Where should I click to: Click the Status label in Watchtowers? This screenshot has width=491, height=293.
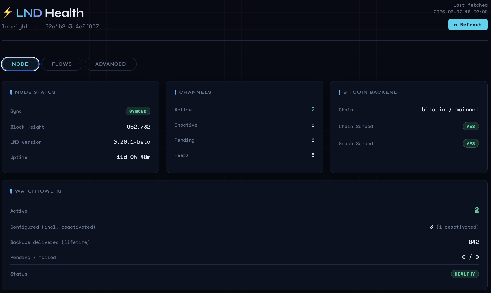[x=19, y=274]
